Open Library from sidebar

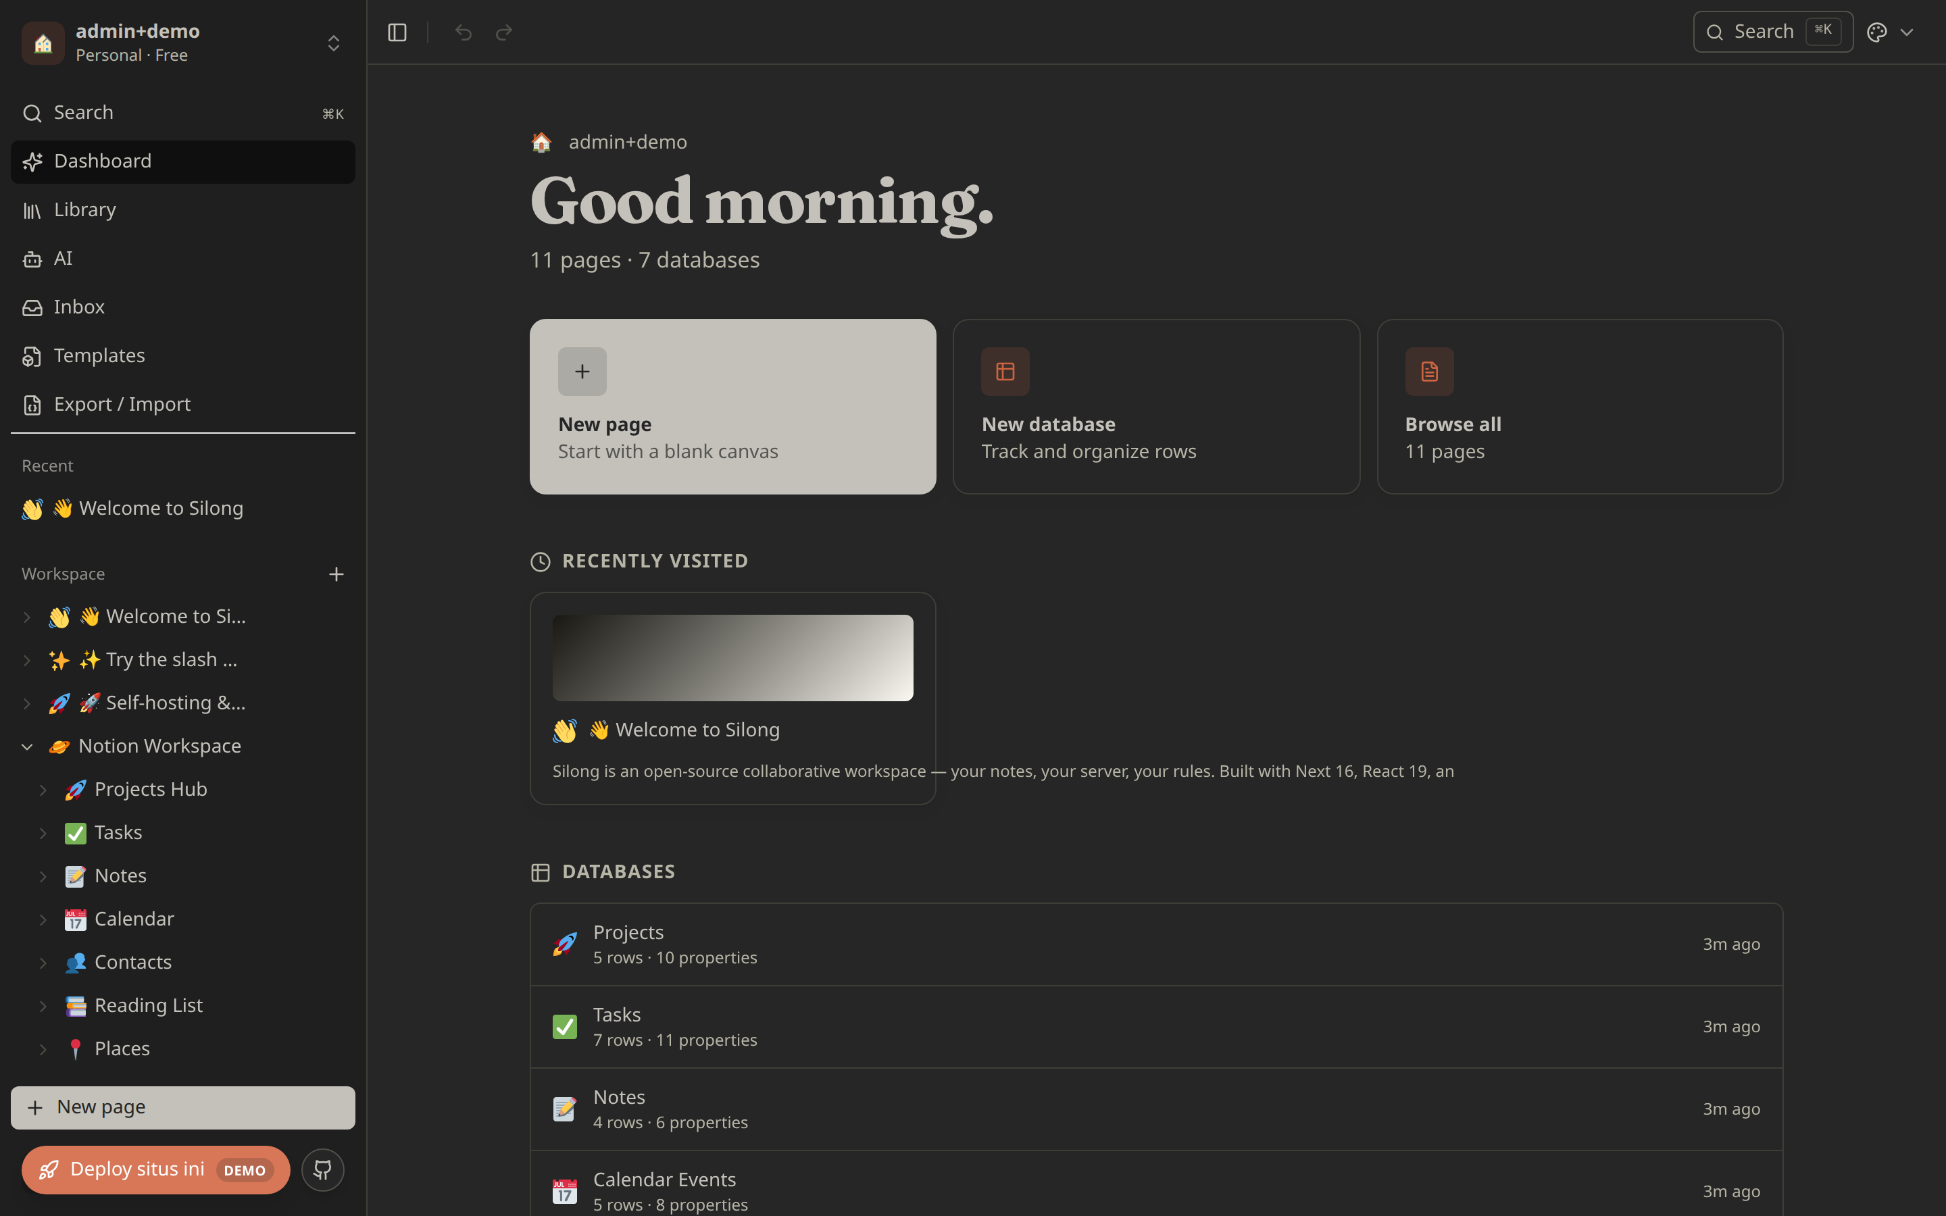point(183,211)
